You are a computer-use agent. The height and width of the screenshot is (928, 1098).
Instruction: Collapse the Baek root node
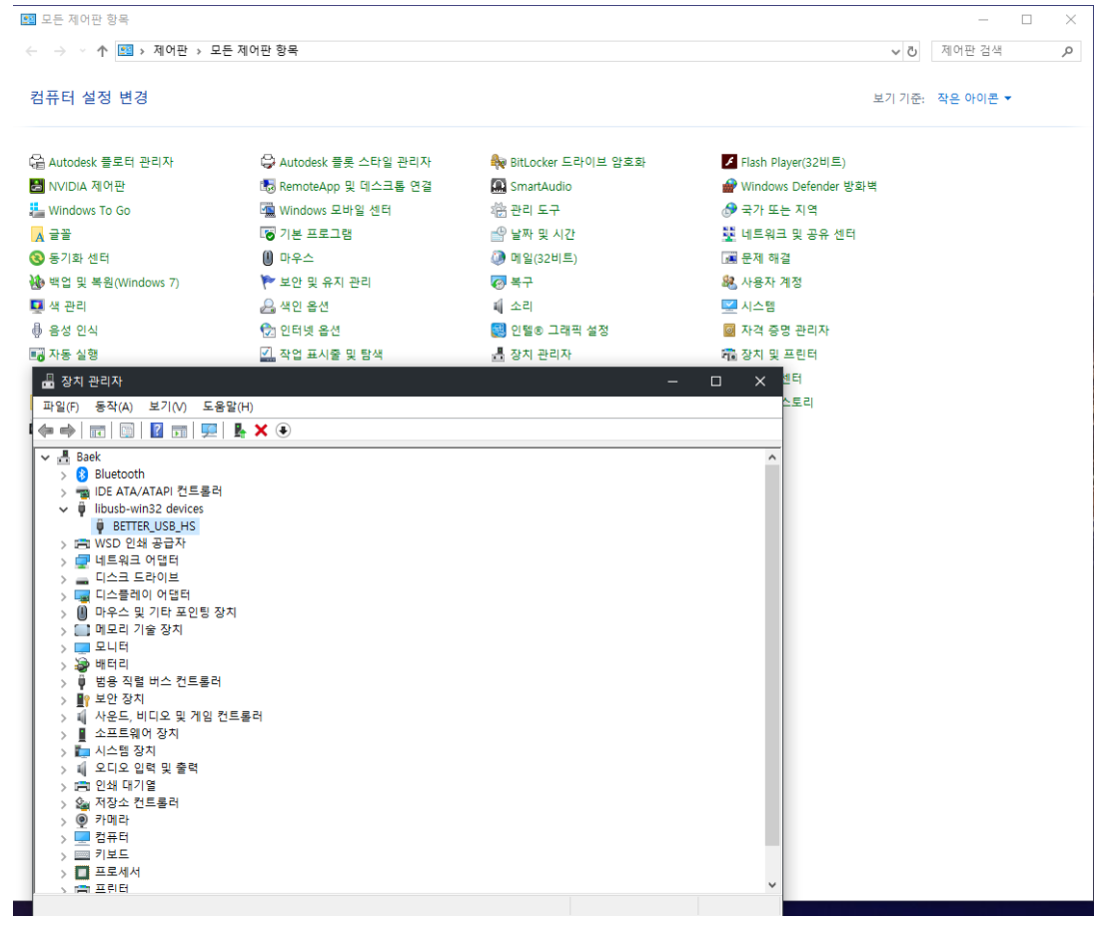pyautogui.click(x=46, y=458)
